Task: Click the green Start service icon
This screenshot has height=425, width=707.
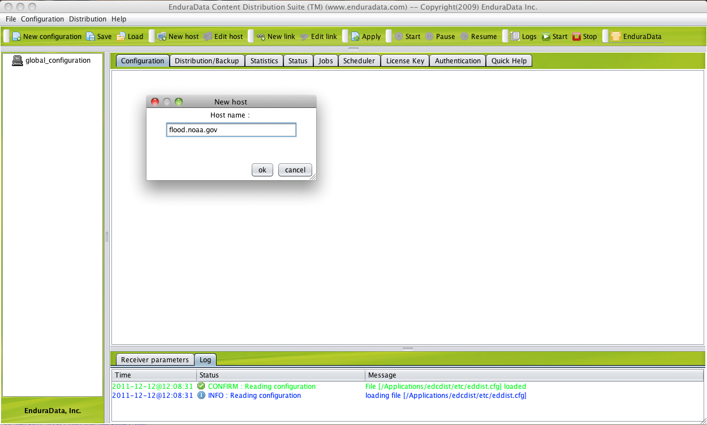Action: point(546,36)
